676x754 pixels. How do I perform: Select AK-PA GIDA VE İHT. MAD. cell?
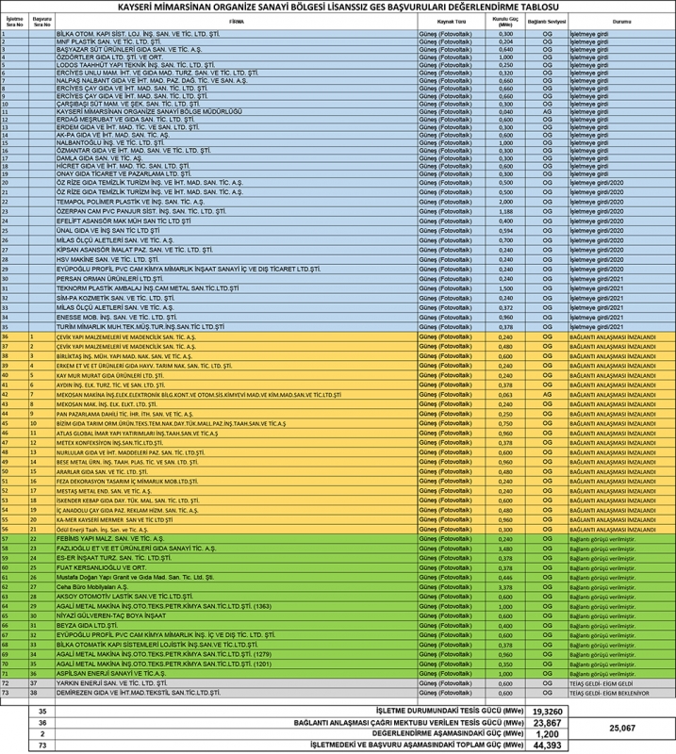[237, 135]
